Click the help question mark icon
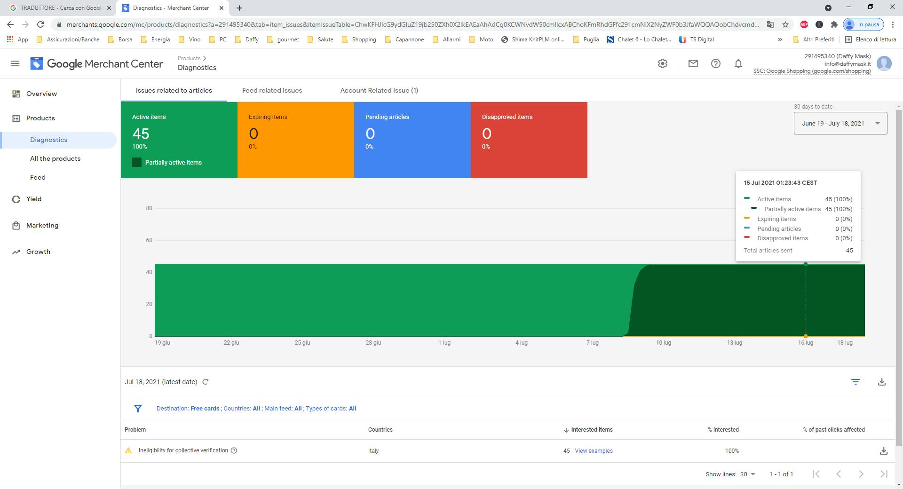 pos(715,63)
